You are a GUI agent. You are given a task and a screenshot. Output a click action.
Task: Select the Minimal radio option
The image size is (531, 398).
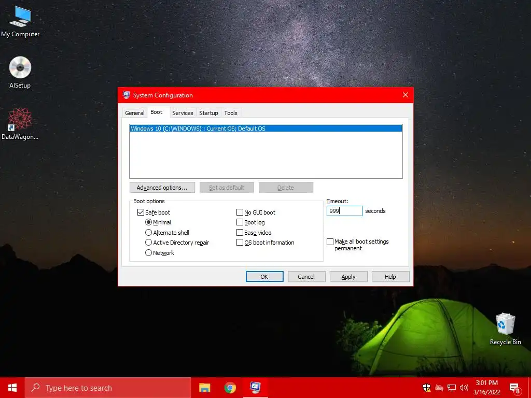pos(148,222)
